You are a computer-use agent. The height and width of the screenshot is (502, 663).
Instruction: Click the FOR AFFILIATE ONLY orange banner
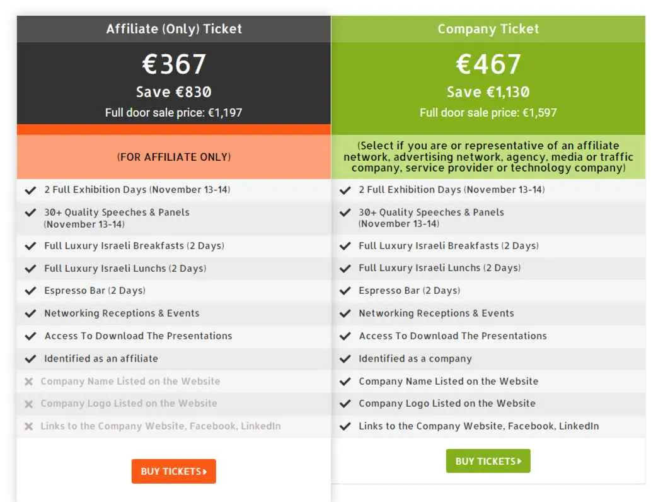tap(174, 157)
